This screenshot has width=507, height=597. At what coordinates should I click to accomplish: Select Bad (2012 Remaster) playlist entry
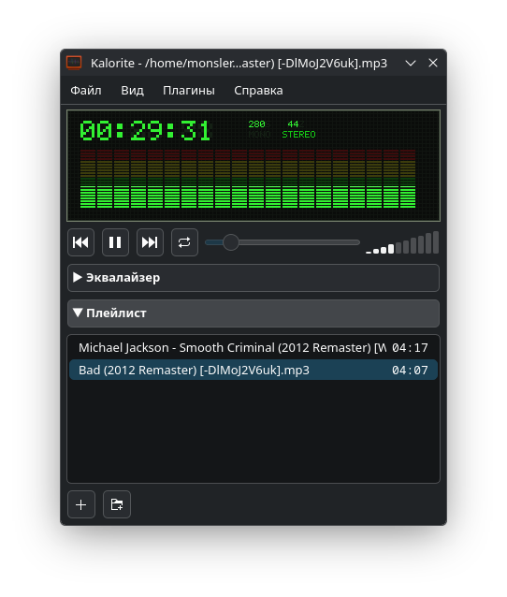(x=253, y=370)
